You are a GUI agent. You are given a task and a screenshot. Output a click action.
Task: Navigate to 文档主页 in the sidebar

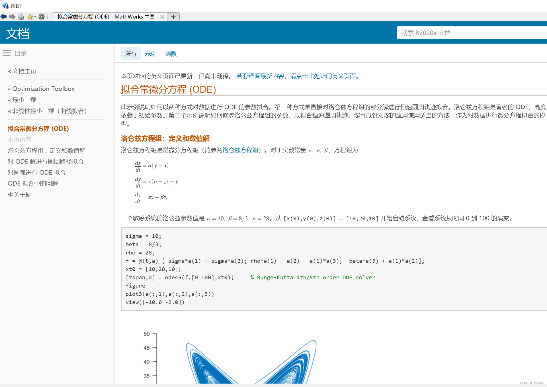[x=24, y=71]
